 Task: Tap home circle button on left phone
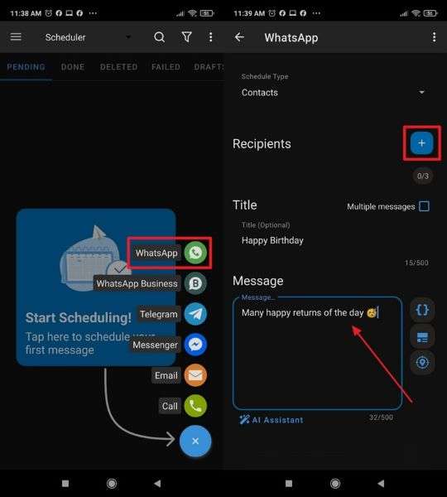tap(112, 484)
